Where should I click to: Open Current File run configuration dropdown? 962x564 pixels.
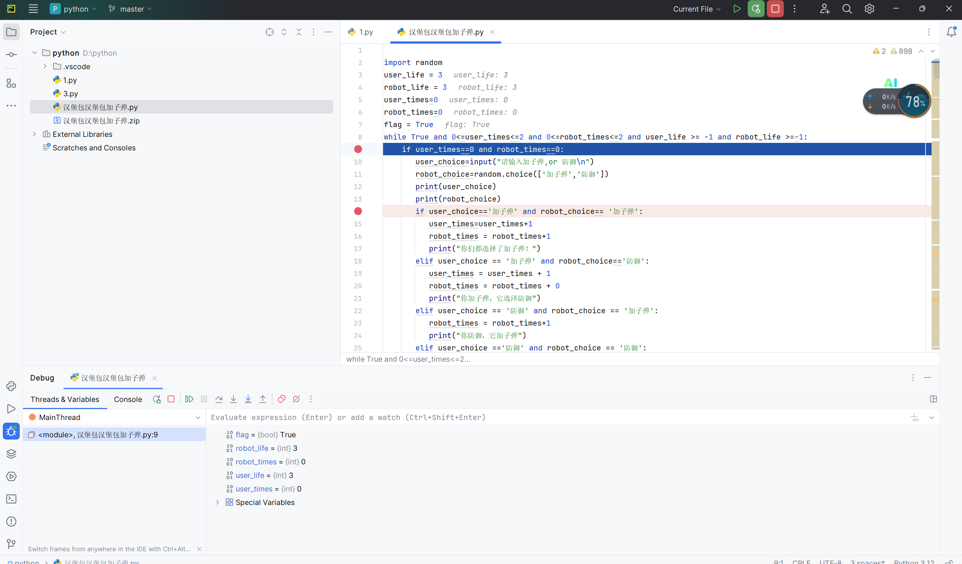697,9
